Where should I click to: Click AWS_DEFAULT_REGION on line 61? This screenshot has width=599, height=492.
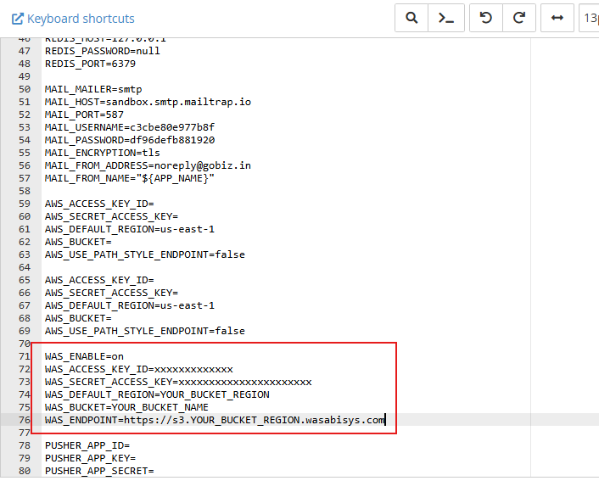click(130, 229)
